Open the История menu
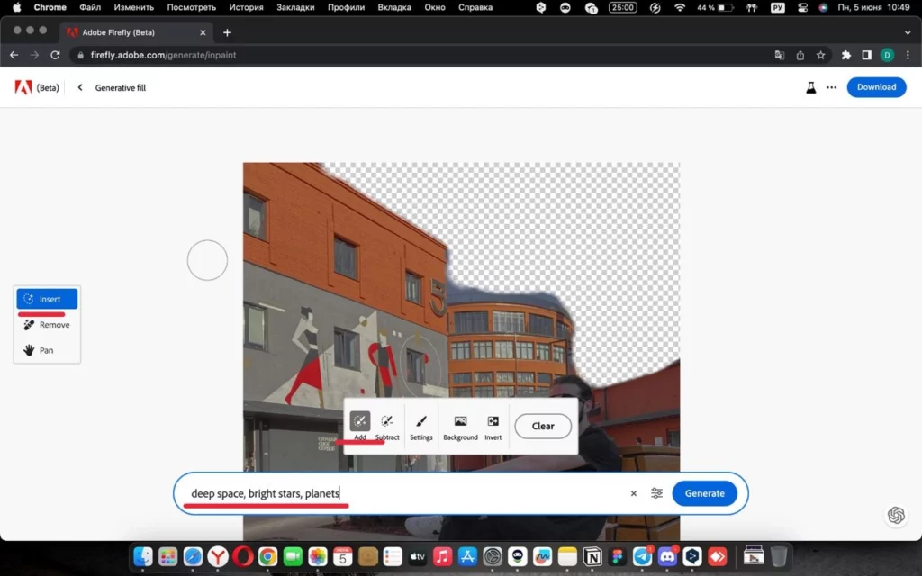The image size is (922, 576). coord(245,7)
